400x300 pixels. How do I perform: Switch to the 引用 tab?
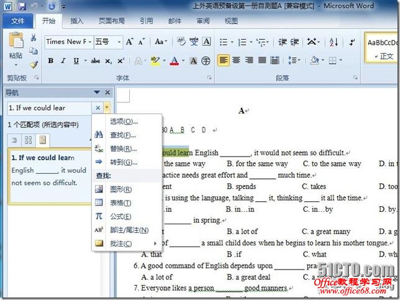coord(147,21)
